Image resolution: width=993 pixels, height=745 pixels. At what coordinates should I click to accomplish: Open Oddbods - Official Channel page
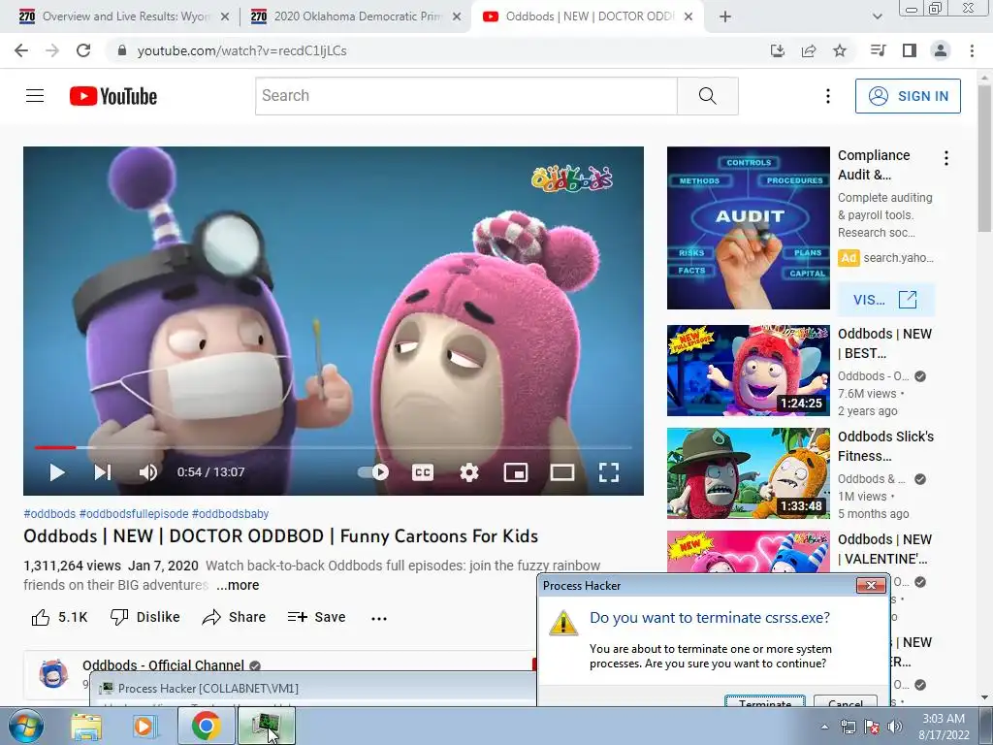(163, 665)
